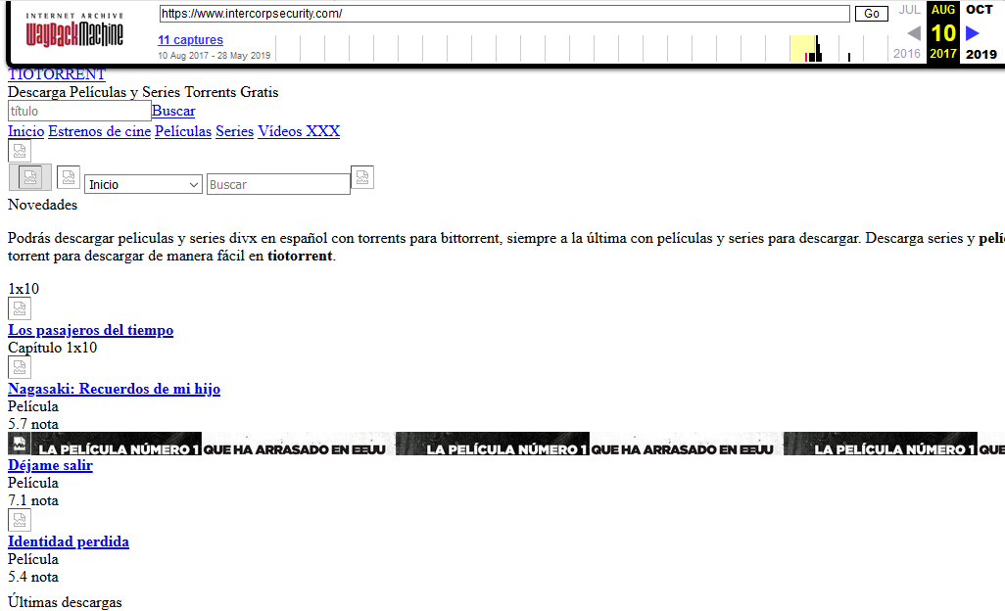This screenshot has width=1005, height=611.
Task: Go to previous capture with gray arrow
Action: pyautogui.click(x=914, y=32)
